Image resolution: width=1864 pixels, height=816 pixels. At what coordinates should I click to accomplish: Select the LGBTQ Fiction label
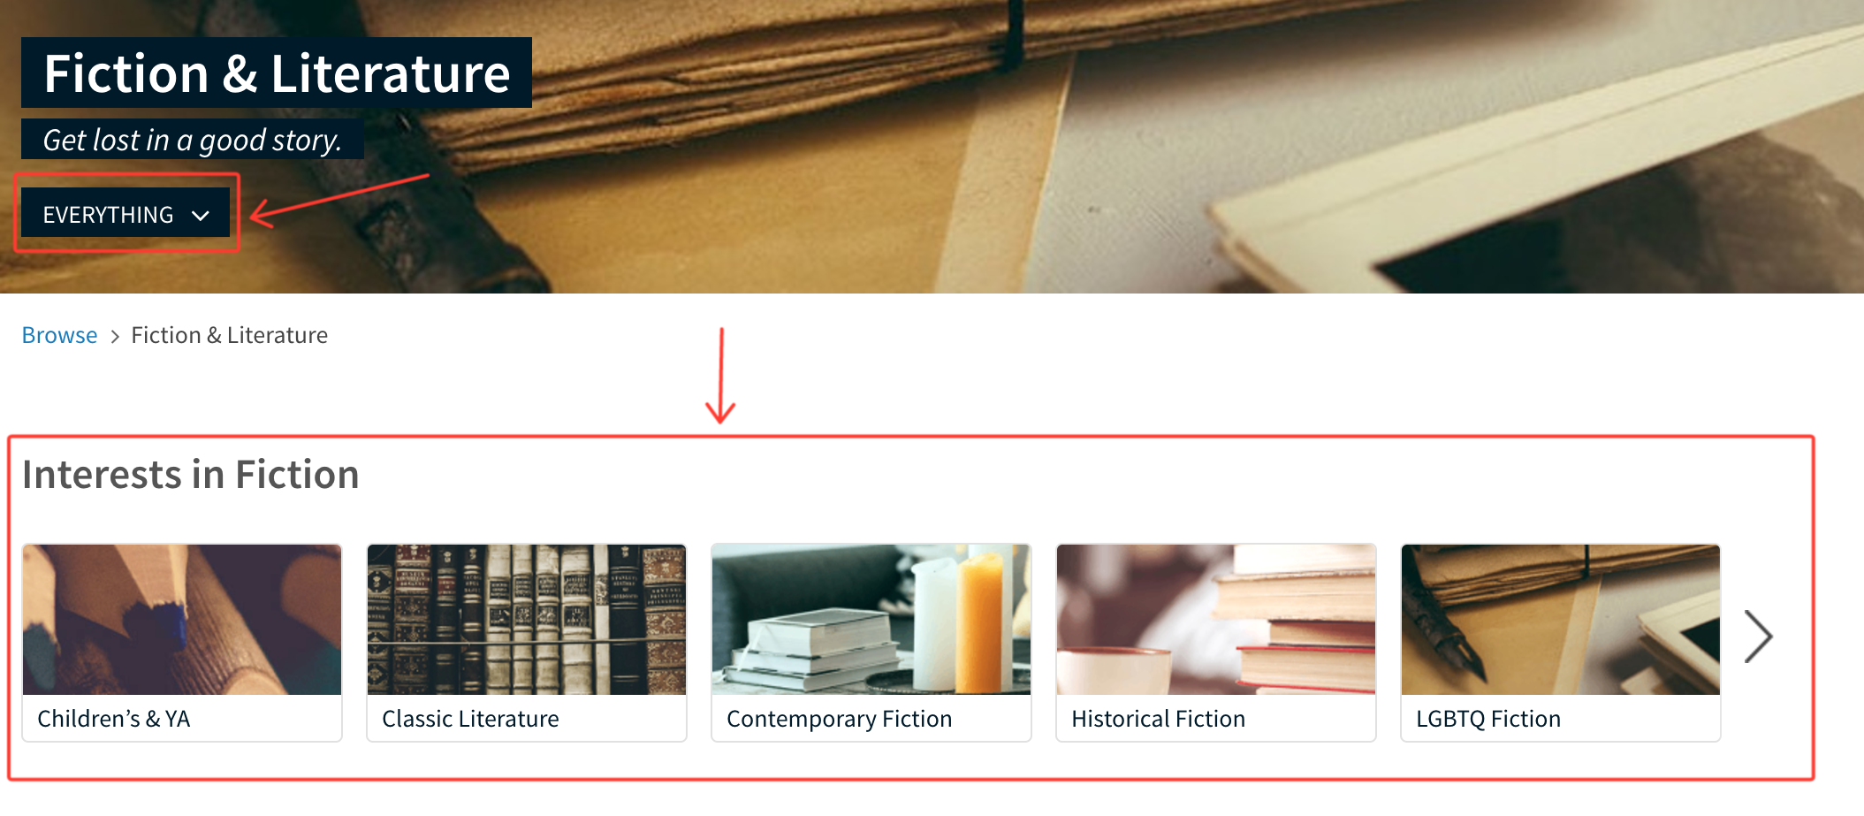1488,719
